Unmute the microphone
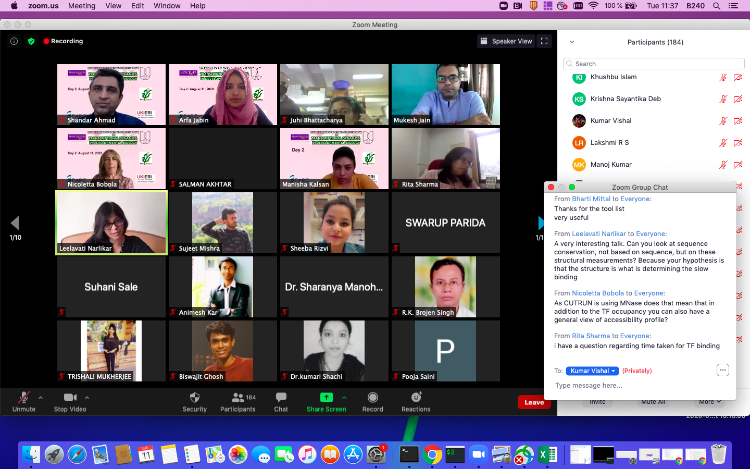Screen dimensions: 750x469 23,398
